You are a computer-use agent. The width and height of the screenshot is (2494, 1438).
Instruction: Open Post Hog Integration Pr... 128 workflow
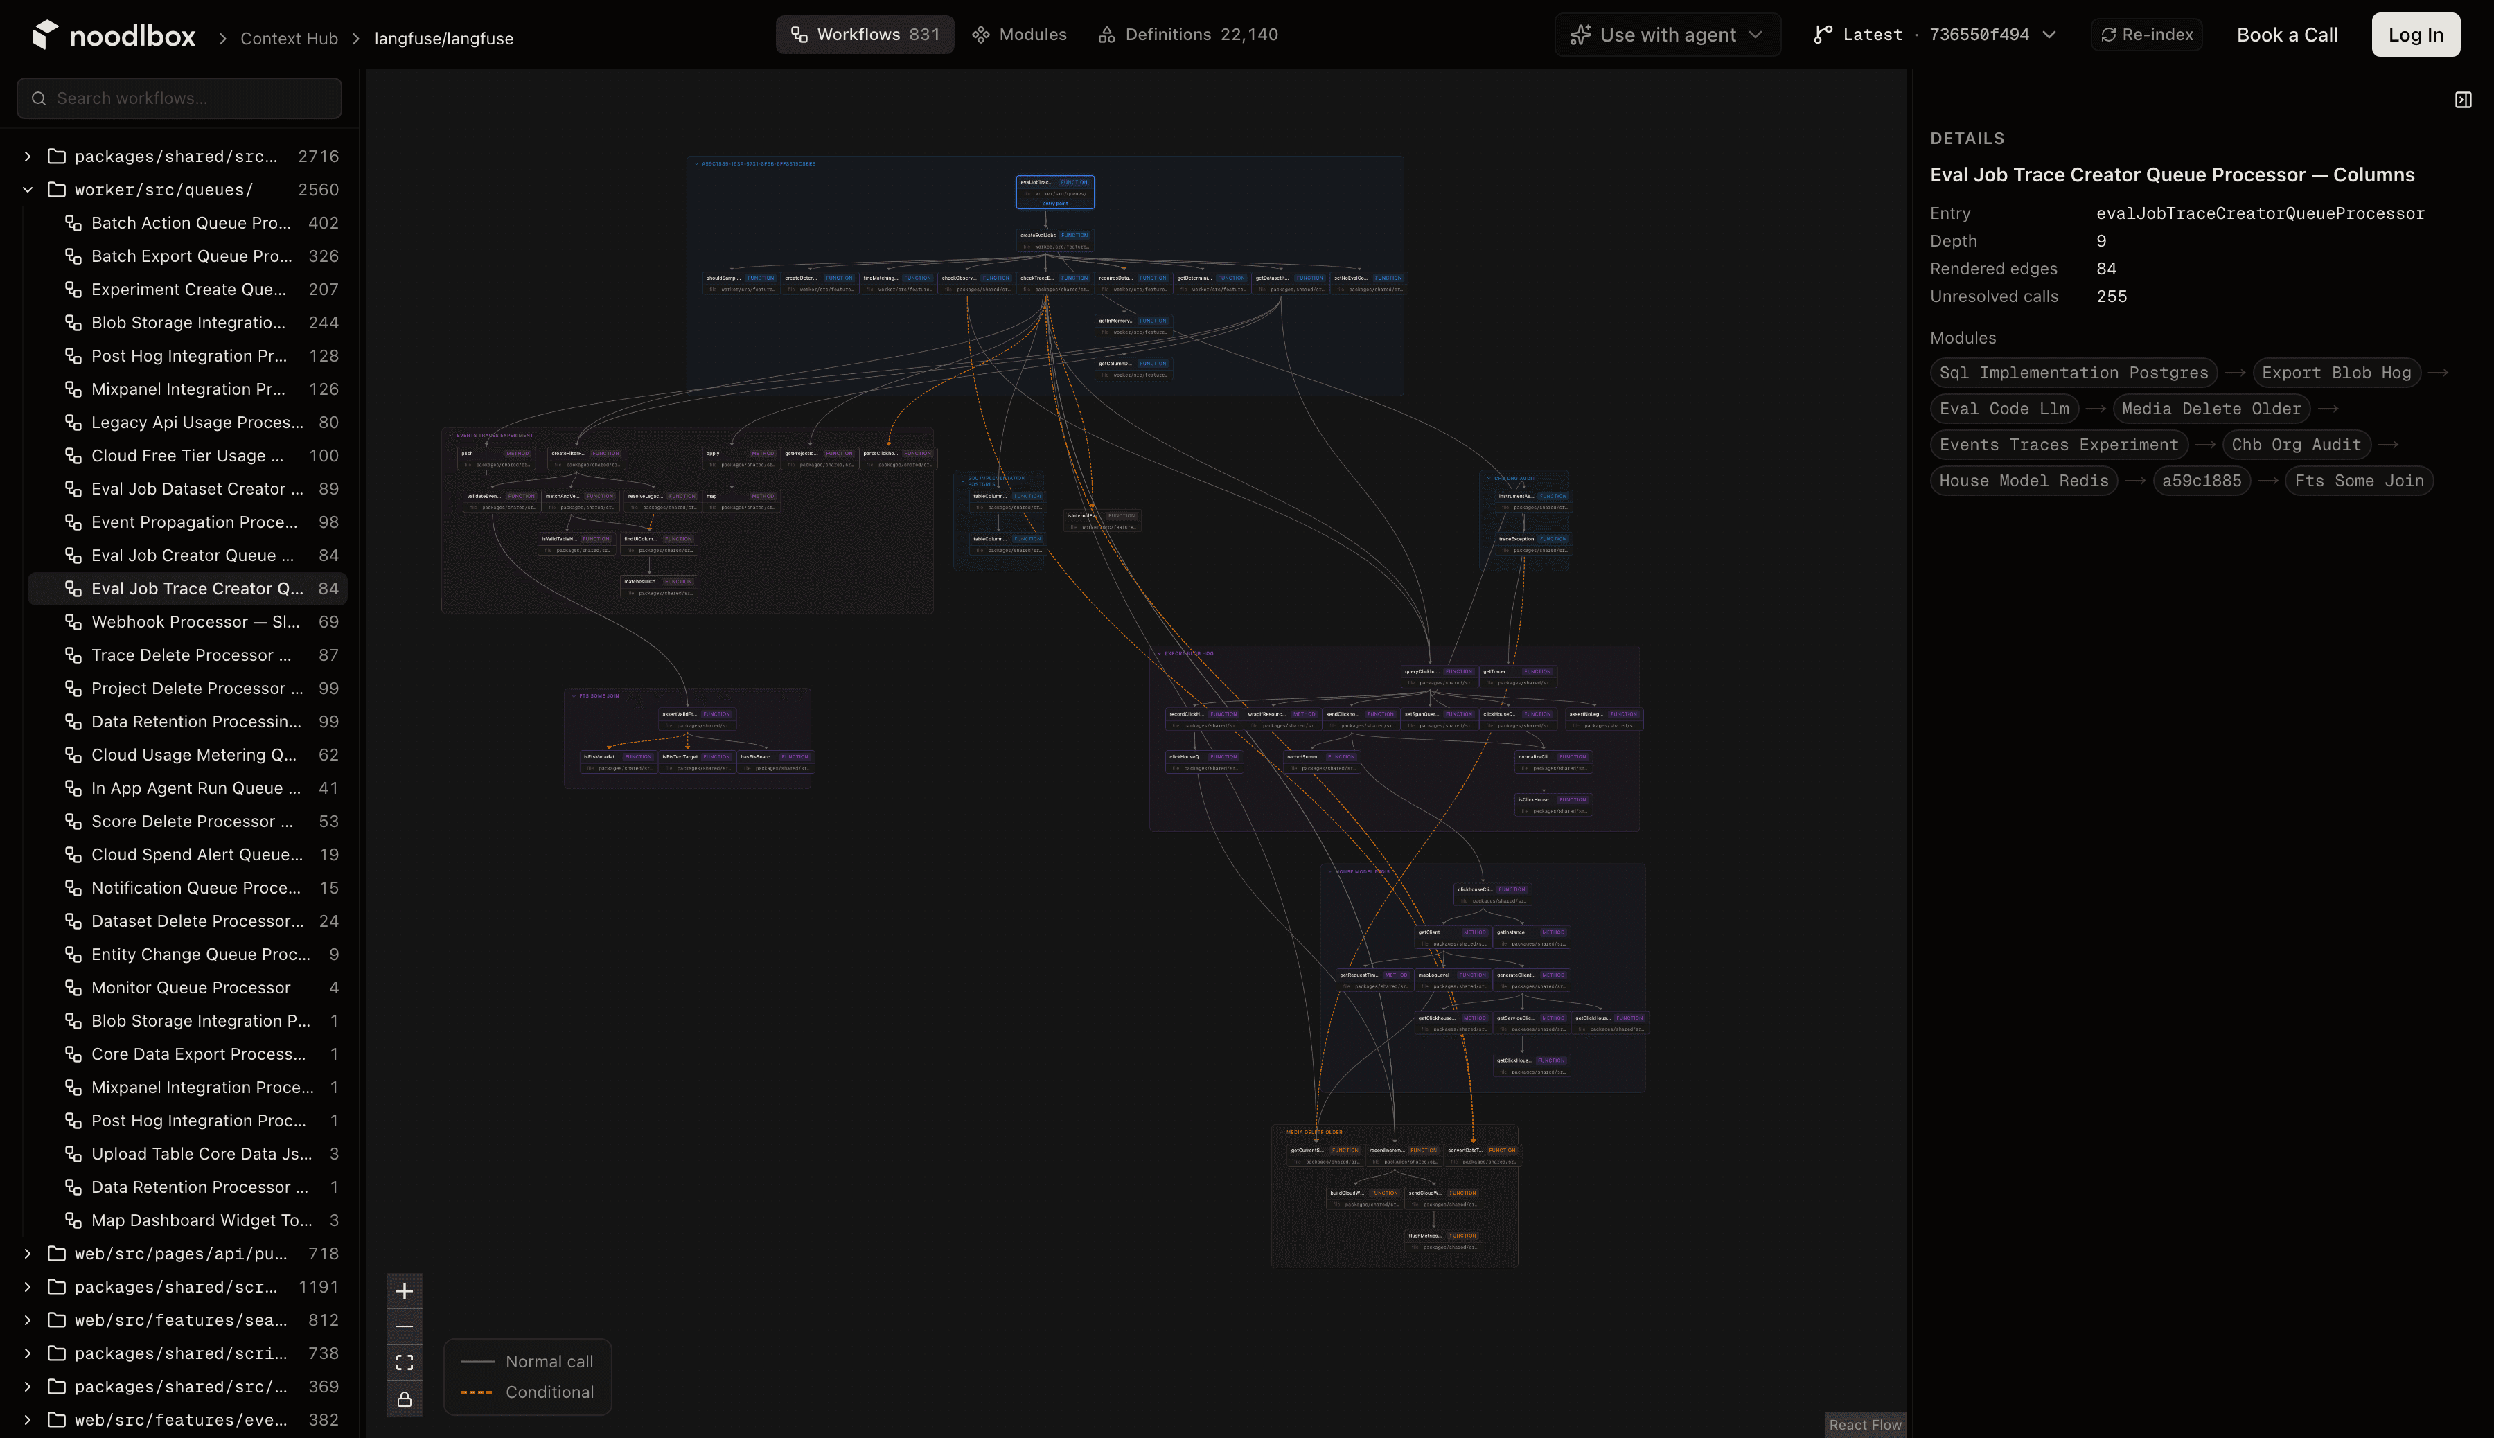click(x=188, y=355)
